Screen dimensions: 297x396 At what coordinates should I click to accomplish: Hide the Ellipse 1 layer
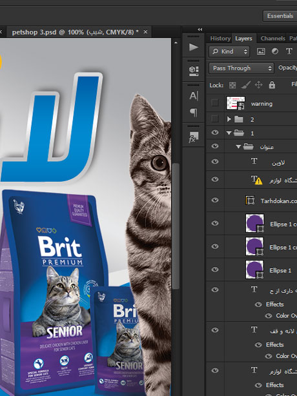(215, 270)
